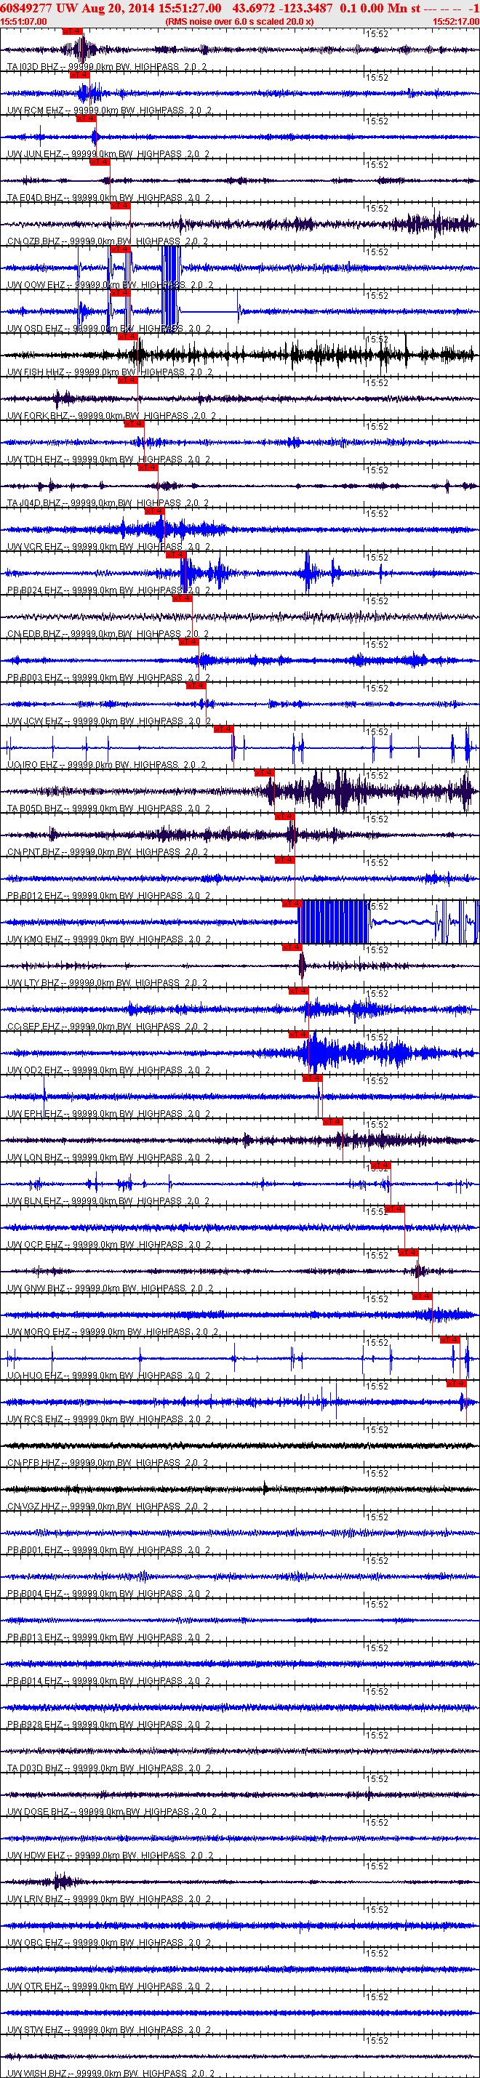The height and width of the screenshot is (2078, 480).
Task: Select the UW OD2 EHZ station label
Action: tap(108, 1069)
